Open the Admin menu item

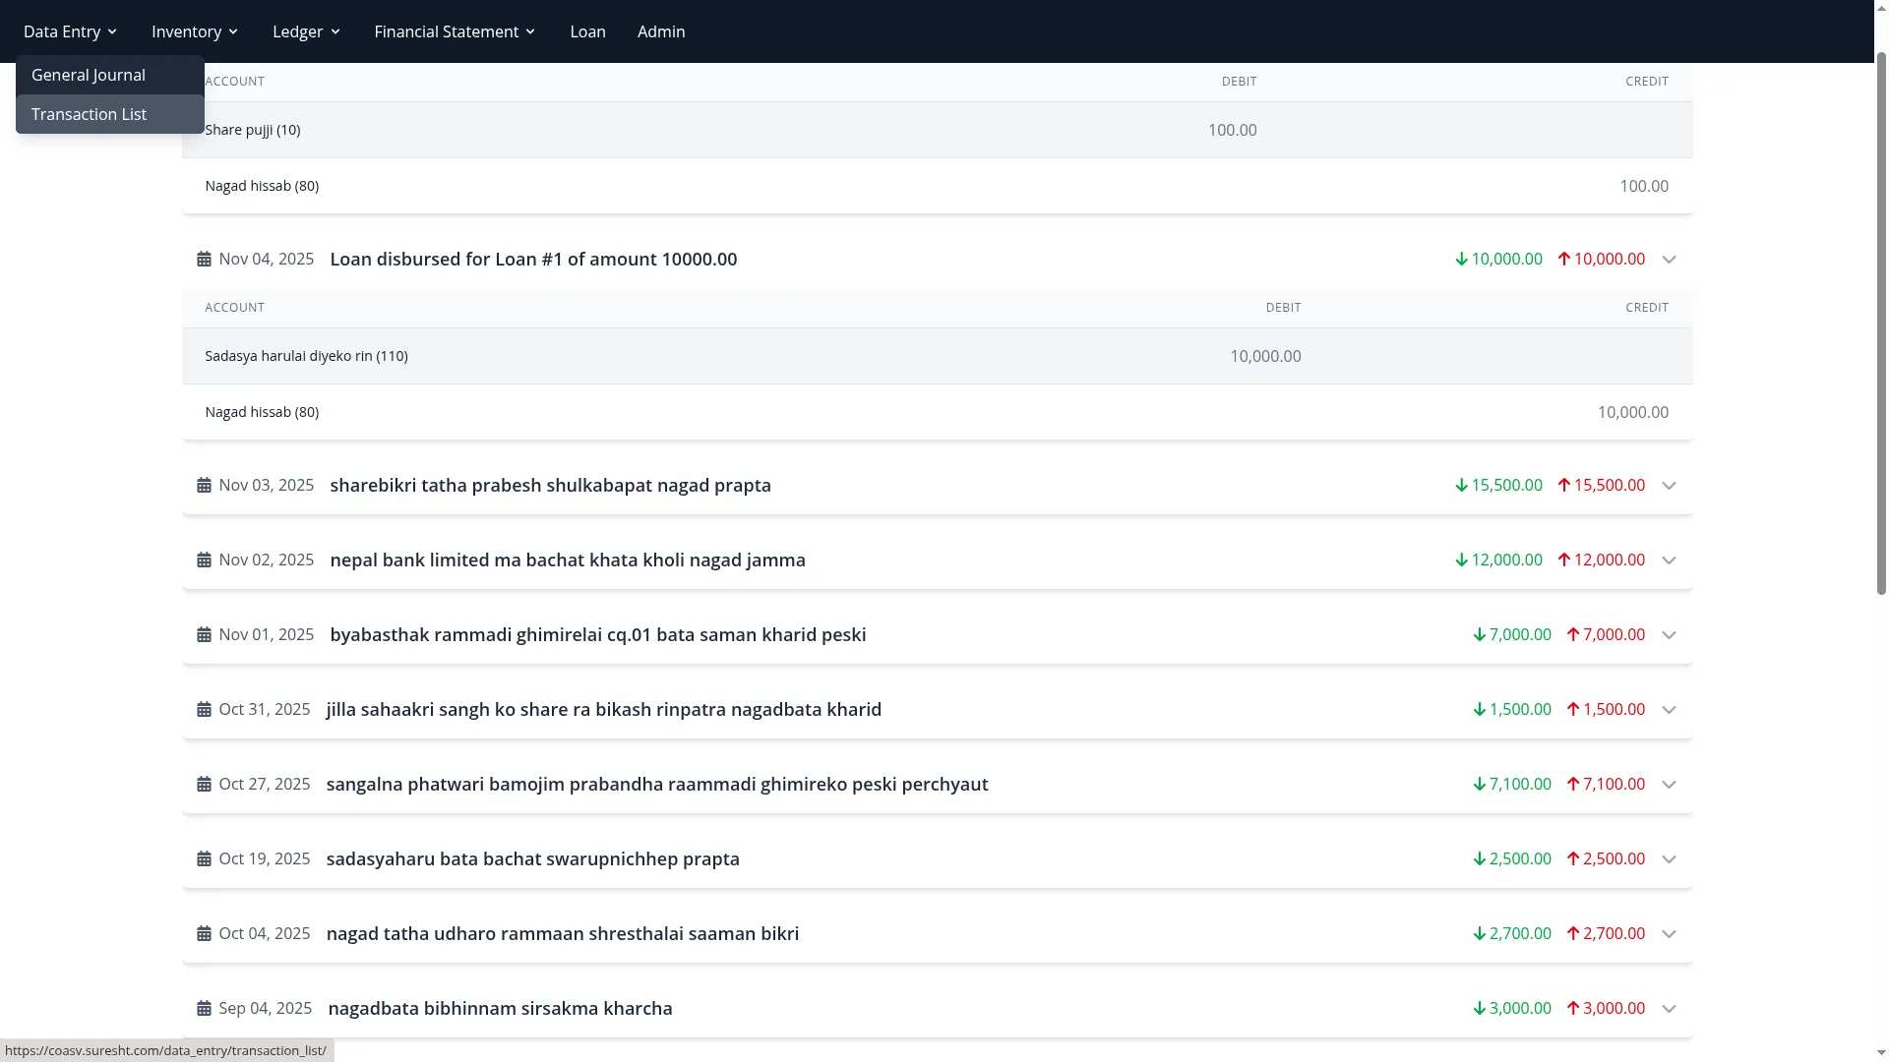pyautogui.click(x=660, y=31)
